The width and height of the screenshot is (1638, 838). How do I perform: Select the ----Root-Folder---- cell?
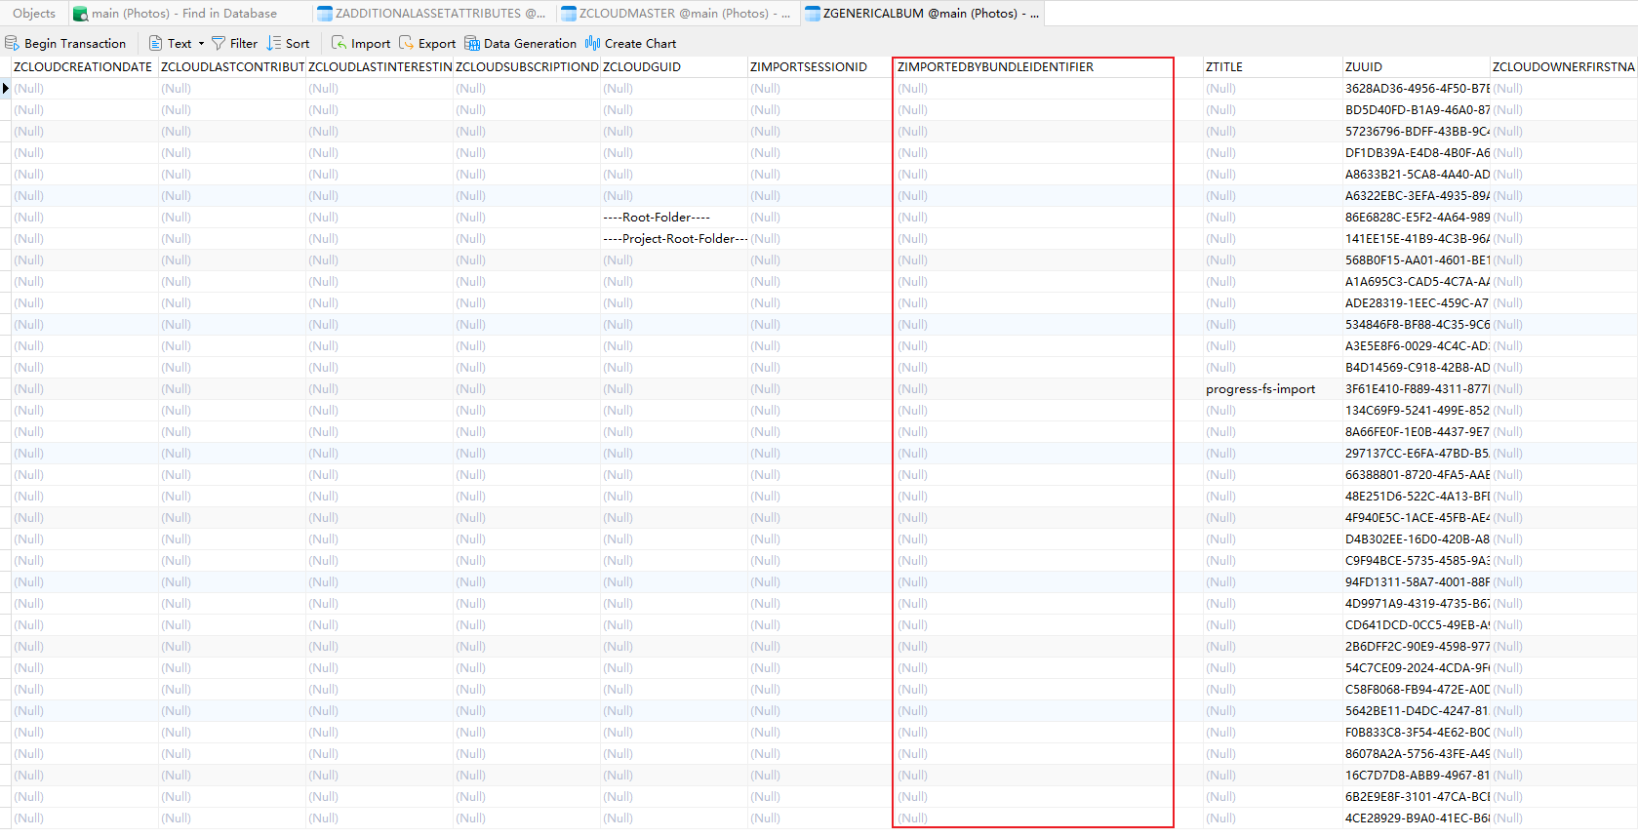(x=657, y=218)
